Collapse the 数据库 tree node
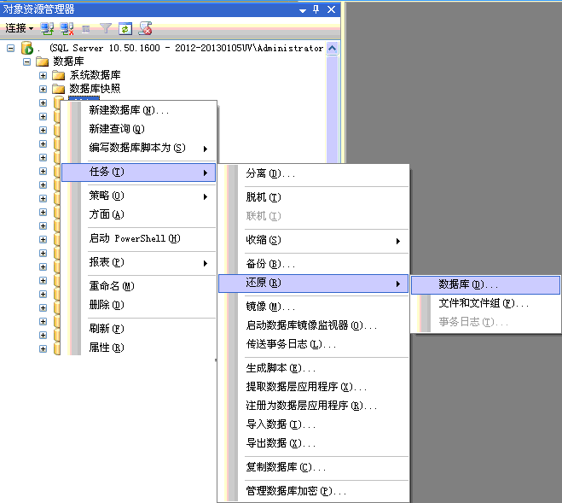The height and width of the screenshot is (503, 562). (x=27, y=61)
